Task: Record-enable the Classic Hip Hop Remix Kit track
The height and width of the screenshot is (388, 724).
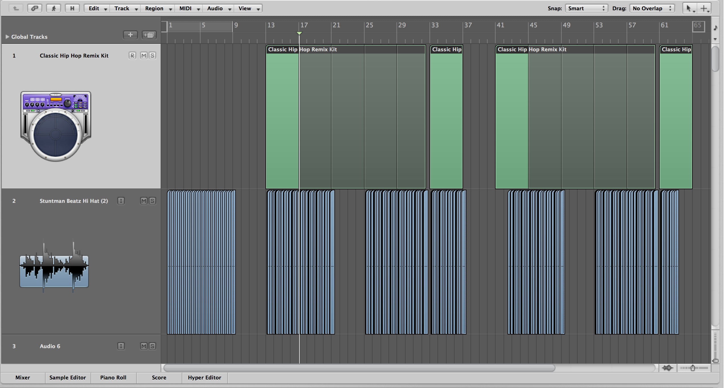Action: tap(132, 56)
